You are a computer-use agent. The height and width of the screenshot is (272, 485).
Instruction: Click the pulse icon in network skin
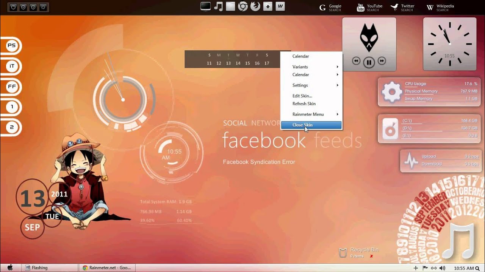[x=411, y=160]
